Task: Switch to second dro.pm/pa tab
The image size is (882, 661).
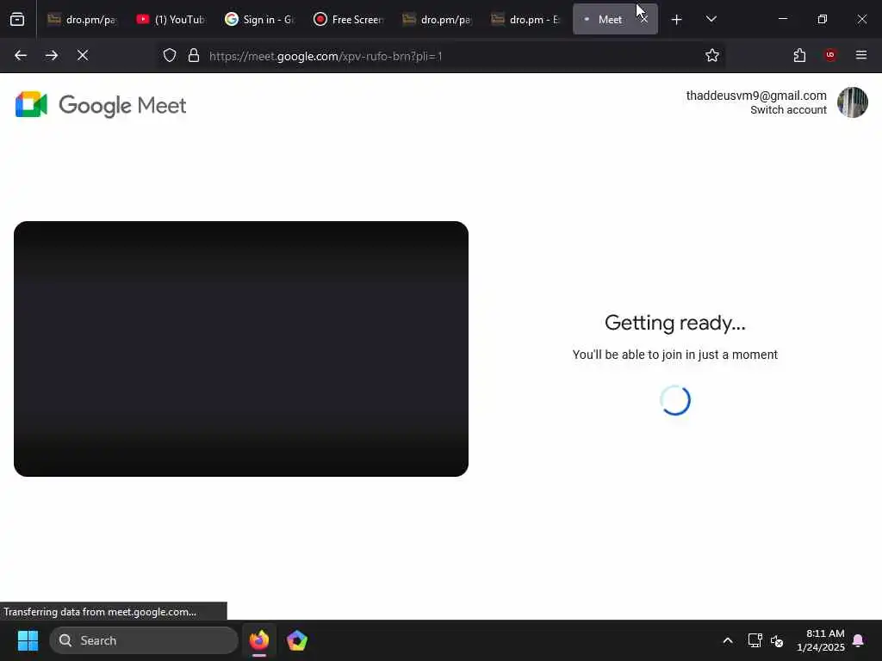Action: pos(438,20)
